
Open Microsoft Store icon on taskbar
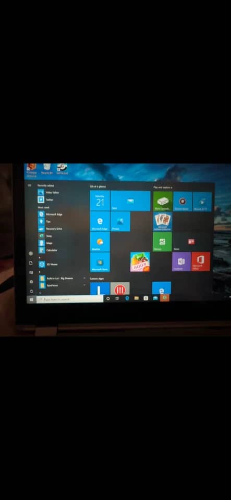146,298
